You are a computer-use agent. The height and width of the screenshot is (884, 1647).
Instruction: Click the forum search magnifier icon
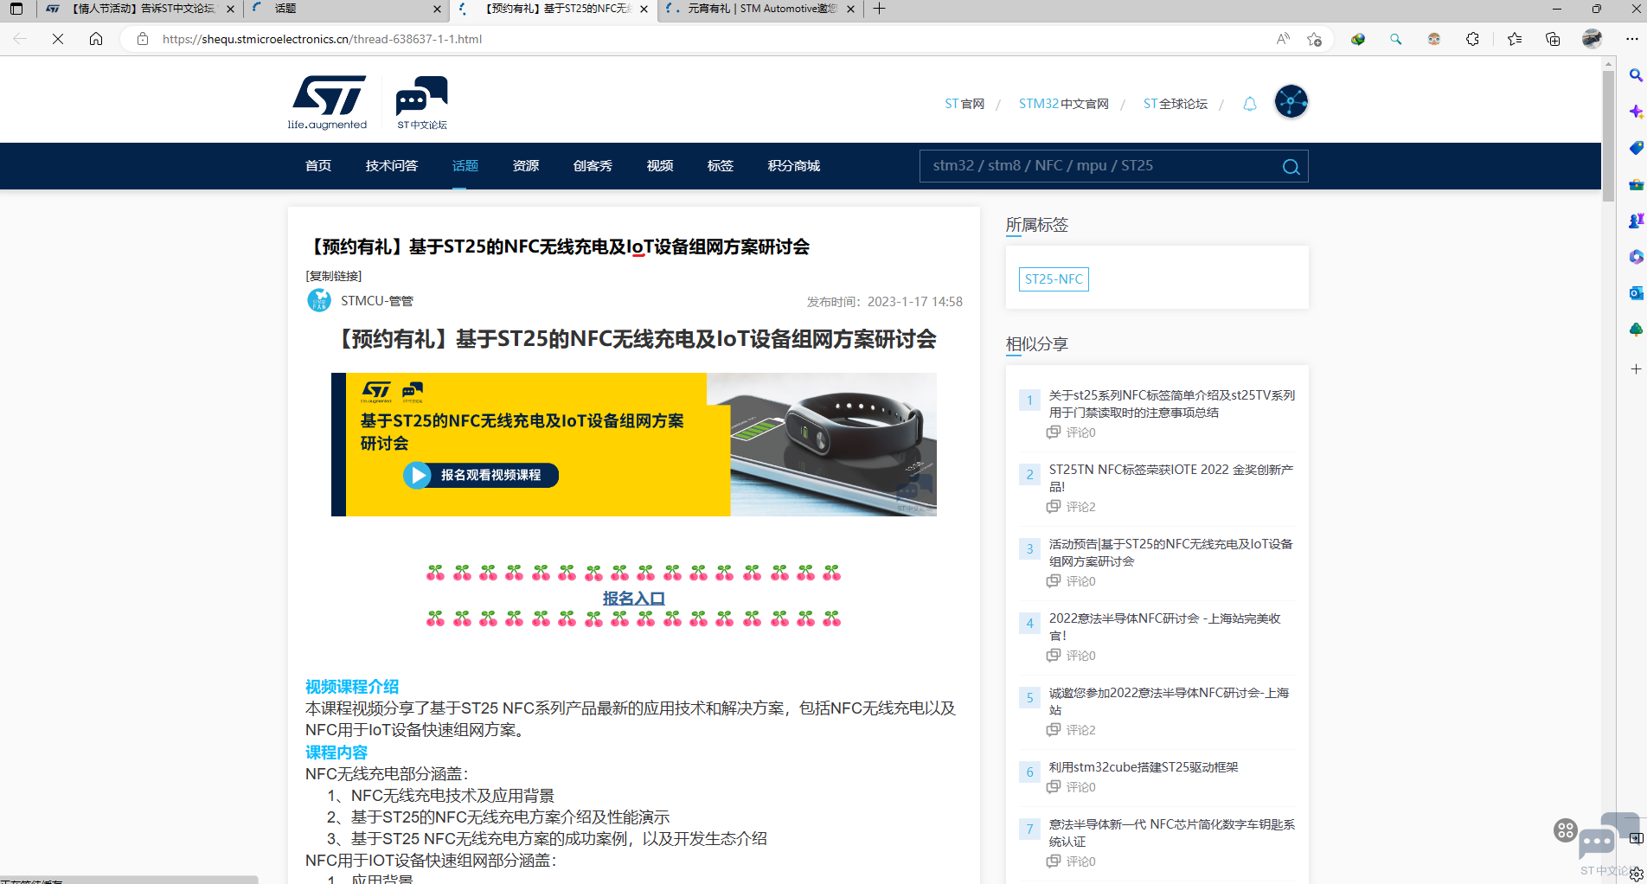1291,166
